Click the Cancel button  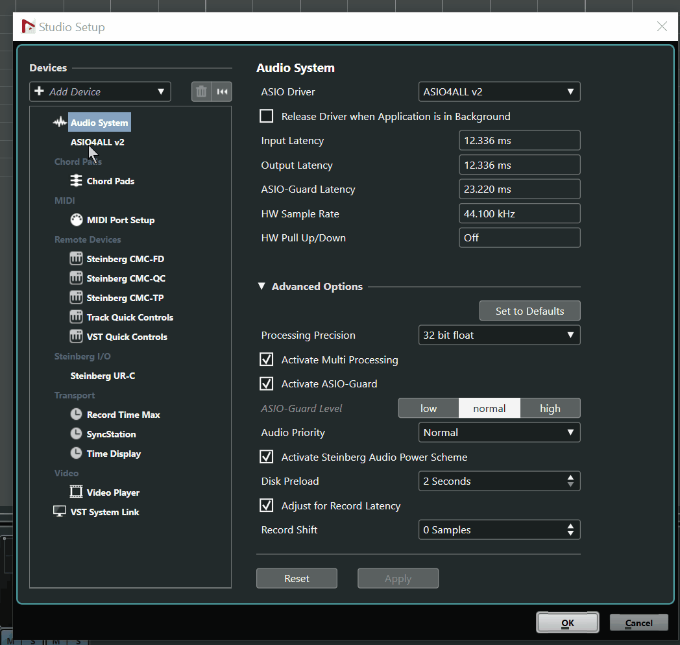click(x=638, y=622)
